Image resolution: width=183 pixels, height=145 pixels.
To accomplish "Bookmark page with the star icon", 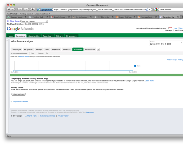I will click(x=147, y=9).
